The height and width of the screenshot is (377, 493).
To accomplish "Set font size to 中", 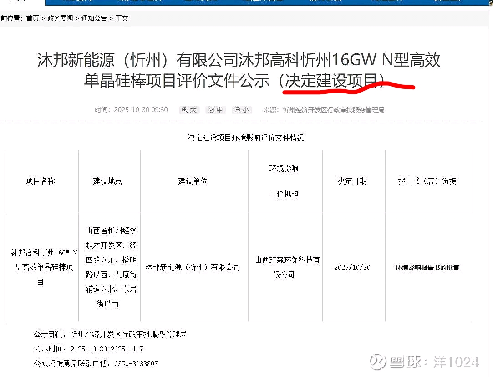I will click(x=215, y=110).
